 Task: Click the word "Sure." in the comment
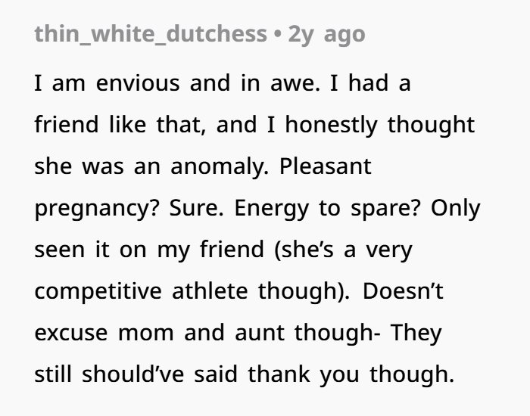[x=196, y=208]
